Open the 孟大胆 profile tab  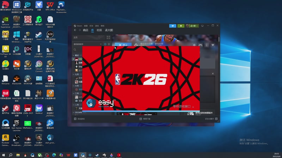click(x=109, y=30)
